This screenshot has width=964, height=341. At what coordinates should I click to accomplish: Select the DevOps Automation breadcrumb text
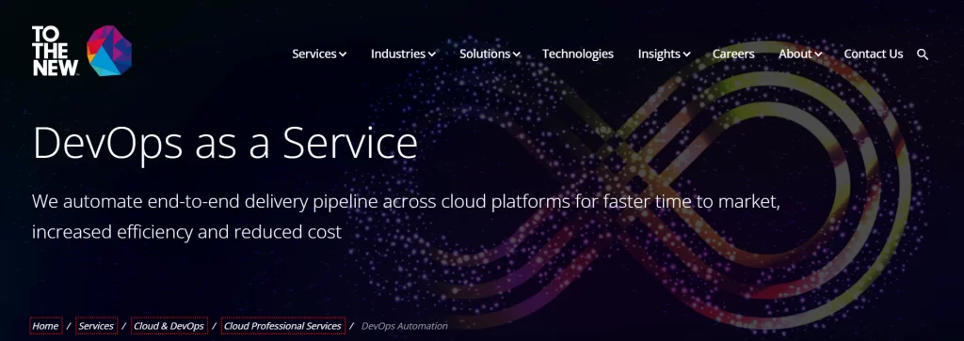405,326
